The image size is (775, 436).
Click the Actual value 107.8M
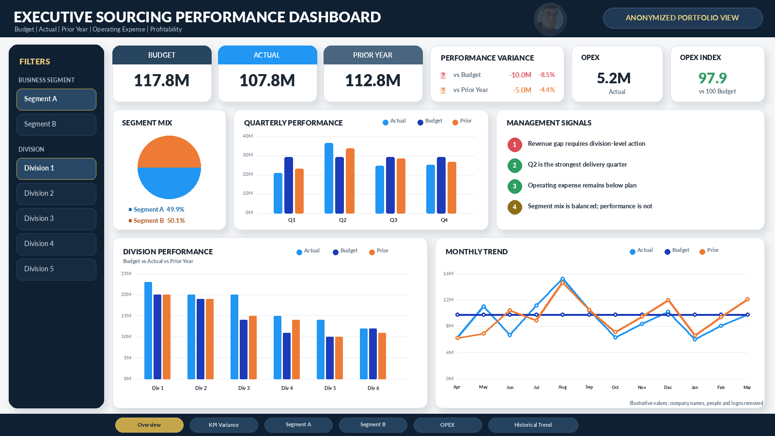(x=267, y=80)
